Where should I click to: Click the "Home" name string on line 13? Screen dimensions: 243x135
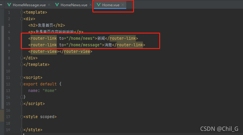[x=50, y=90]
